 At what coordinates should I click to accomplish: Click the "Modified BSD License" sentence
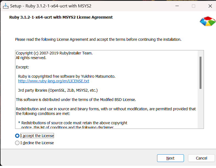point(76,100)
